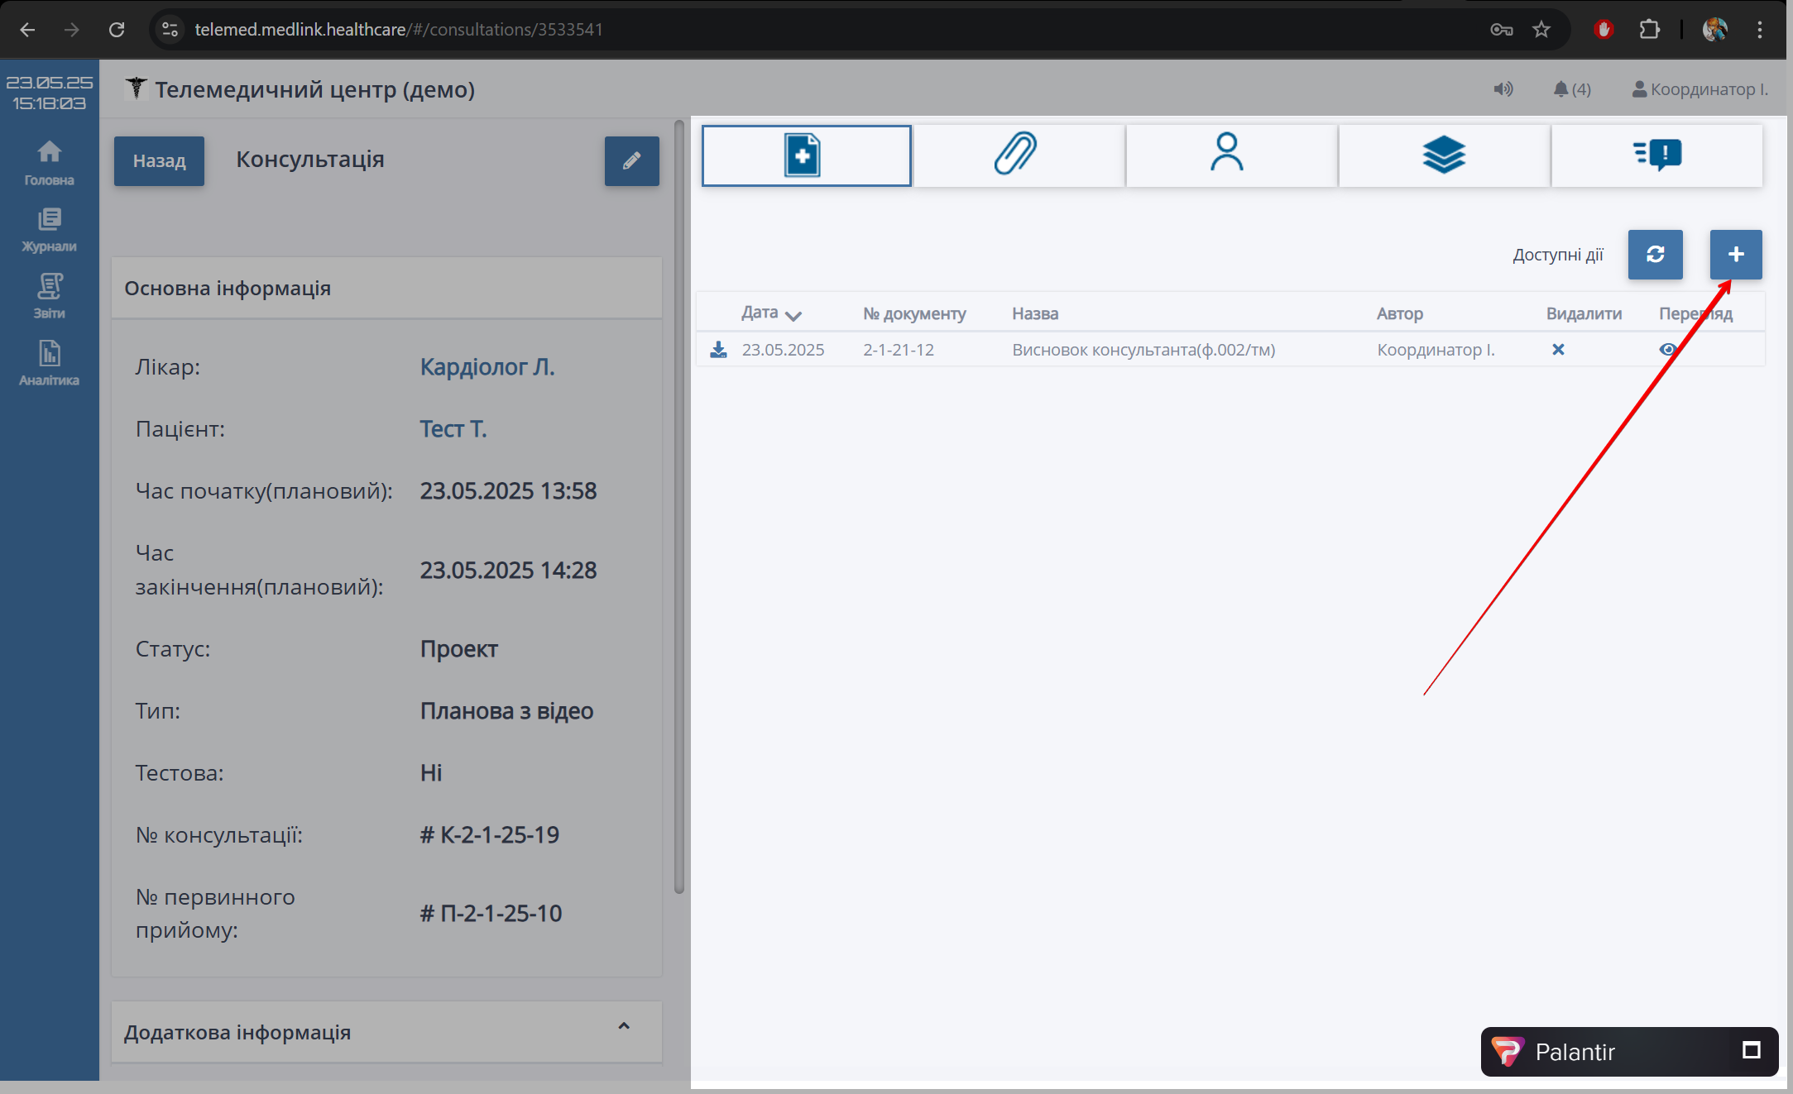
Task: Toggle sound with the speaker icon
Action: 1503,89
